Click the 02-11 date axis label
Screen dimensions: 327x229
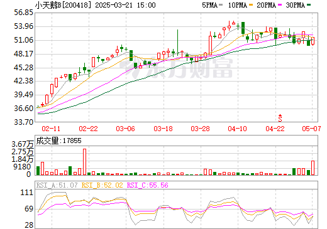[51, 129]
